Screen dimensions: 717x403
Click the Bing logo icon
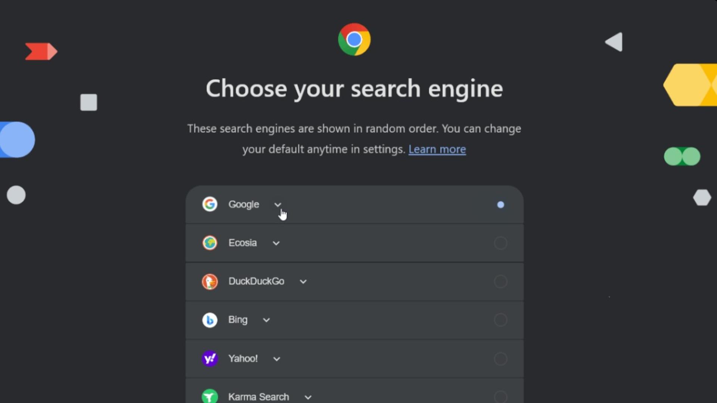tap(210, 320)
